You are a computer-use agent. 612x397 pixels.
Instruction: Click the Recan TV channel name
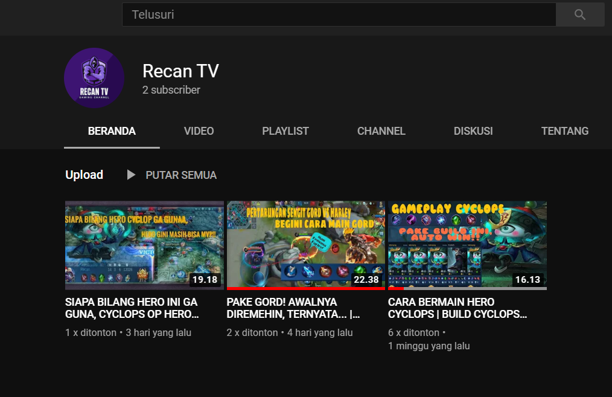click(180, 71)
